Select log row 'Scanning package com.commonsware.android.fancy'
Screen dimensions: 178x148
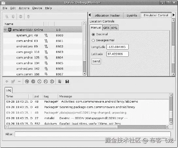[87, 107]
